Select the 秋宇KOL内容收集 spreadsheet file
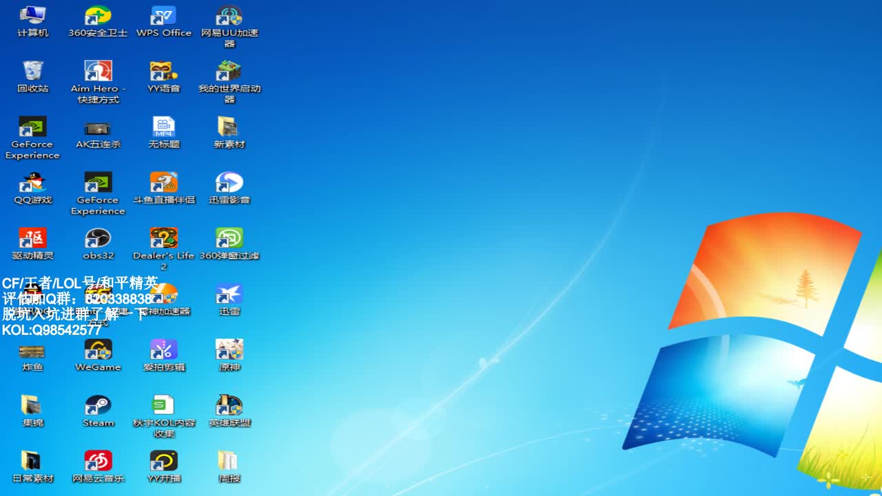 pos(164,417)
